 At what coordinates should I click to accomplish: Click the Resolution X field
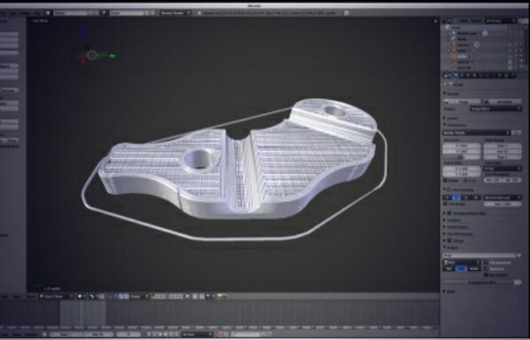[462, 146]
